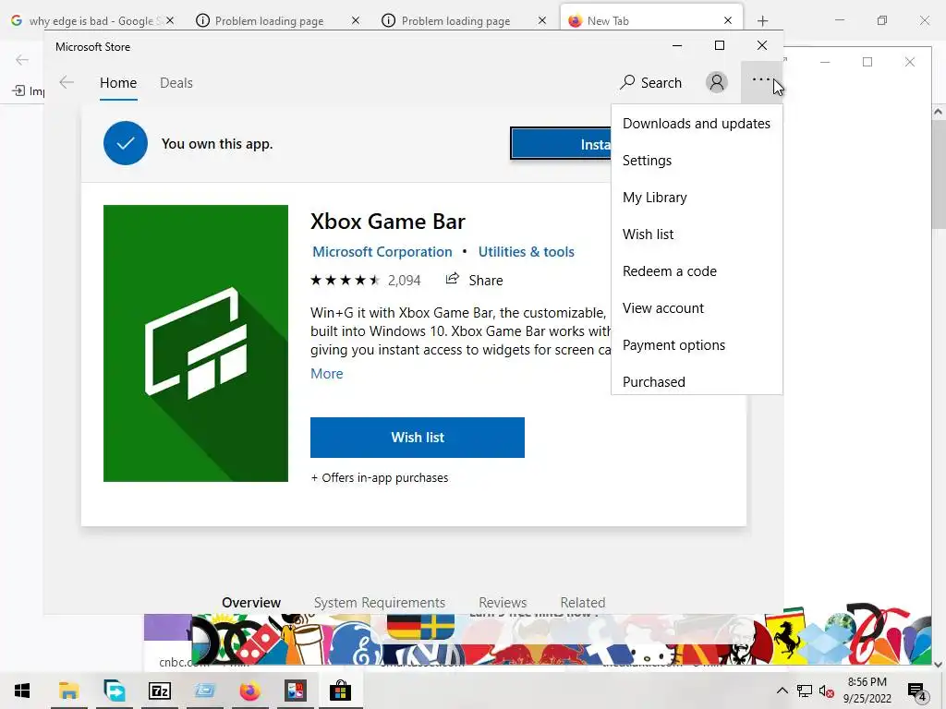Click the Share label link
This screenshot has height=709, width=946.
point(486,281)
